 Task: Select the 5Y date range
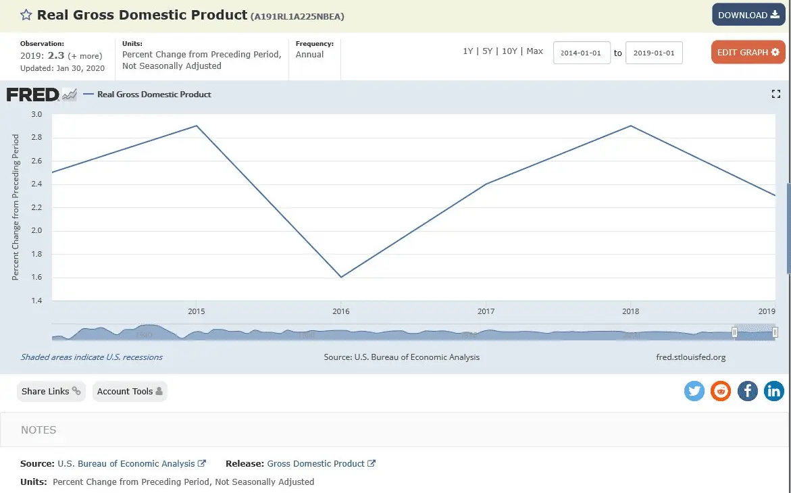(487, 51)
